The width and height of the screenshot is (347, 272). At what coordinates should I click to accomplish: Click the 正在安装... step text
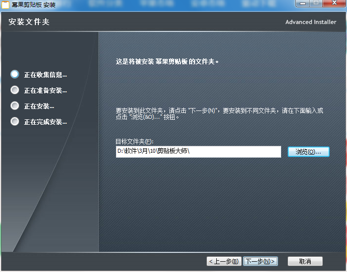pos(39,106)
